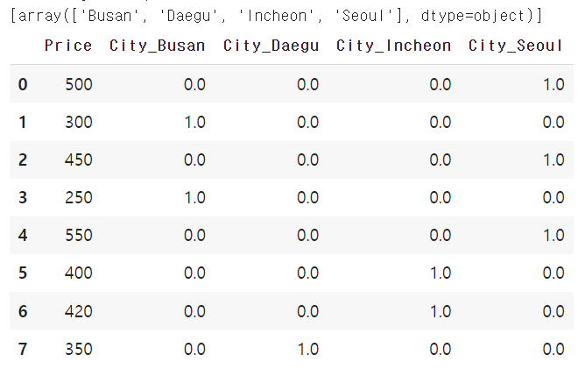Click row index 6
585x376 pixels.
(x=23, y=311)
